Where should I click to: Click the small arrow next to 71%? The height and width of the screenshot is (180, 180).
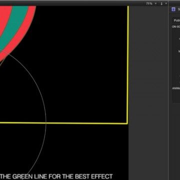[x=155, y=3]
